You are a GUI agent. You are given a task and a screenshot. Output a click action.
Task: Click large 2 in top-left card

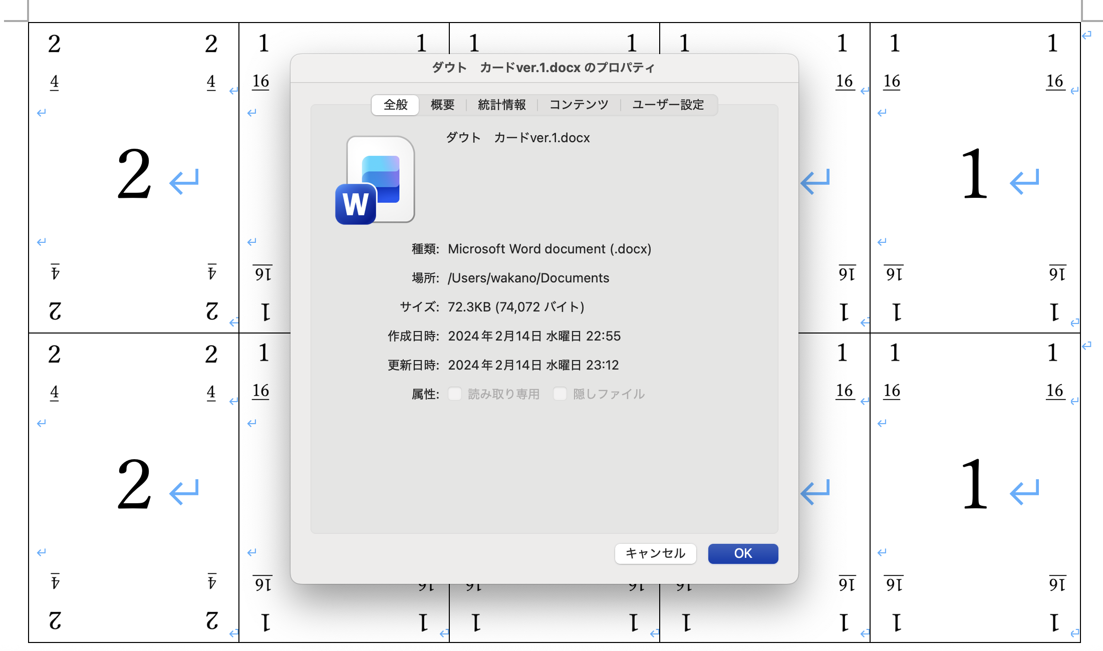pos(134,174)
